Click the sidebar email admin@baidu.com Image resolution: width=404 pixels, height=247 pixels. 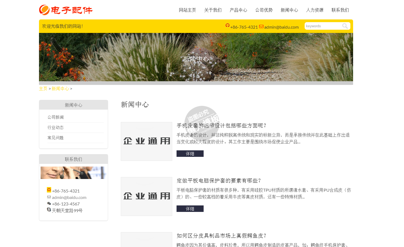(x=69, y=197)
